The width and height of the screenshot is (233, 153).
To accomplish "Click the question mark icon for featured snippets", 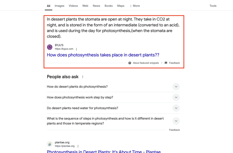I will click(x=130, y=63).
